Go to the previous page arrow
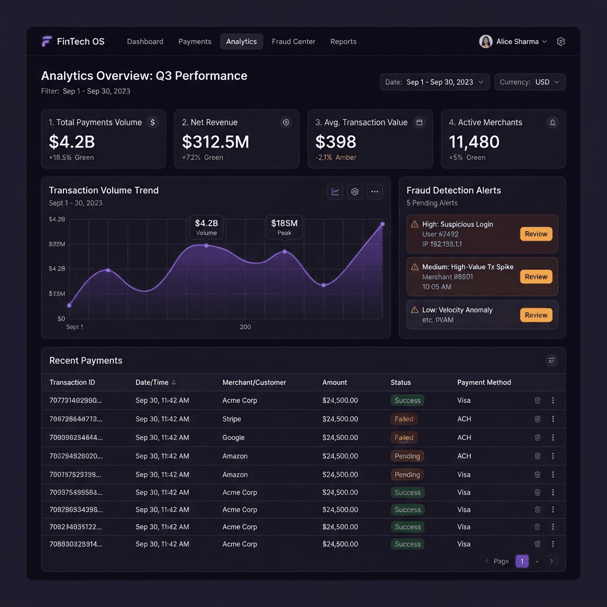 (487, 561)
